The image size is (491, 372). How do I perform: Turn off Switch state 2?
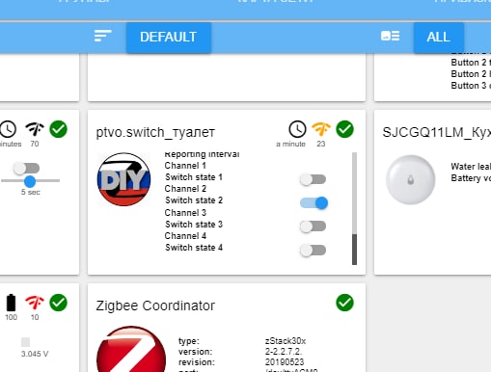(x=314, y=203)
